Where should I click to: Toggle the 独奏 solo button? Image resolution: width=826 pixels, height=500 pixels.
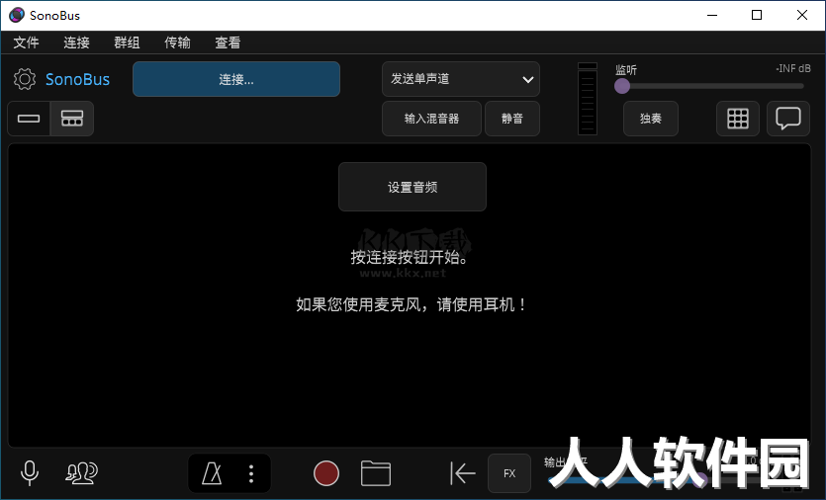(651, 119)
